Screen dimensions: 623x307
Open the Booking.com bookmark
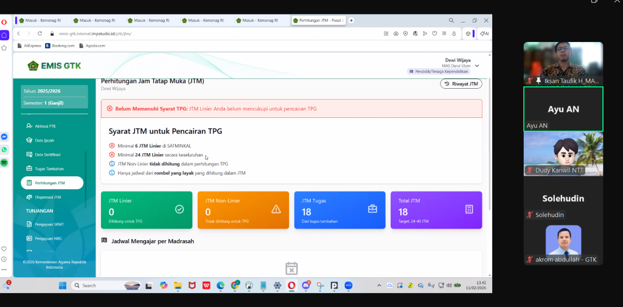60,45
